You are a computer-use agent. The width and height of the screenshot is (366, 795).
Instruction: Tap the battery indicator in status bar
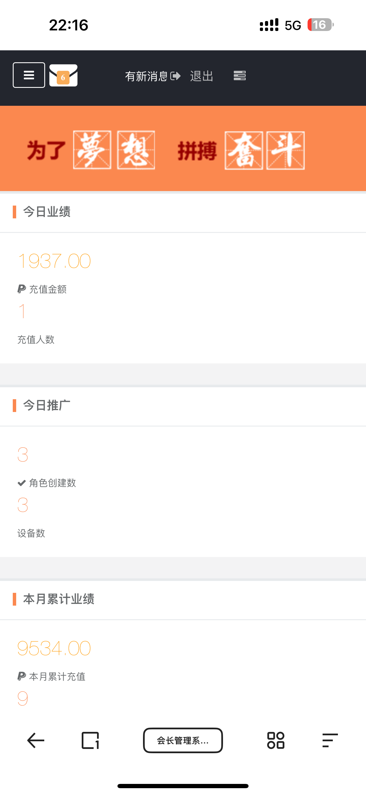pos(320,25)
